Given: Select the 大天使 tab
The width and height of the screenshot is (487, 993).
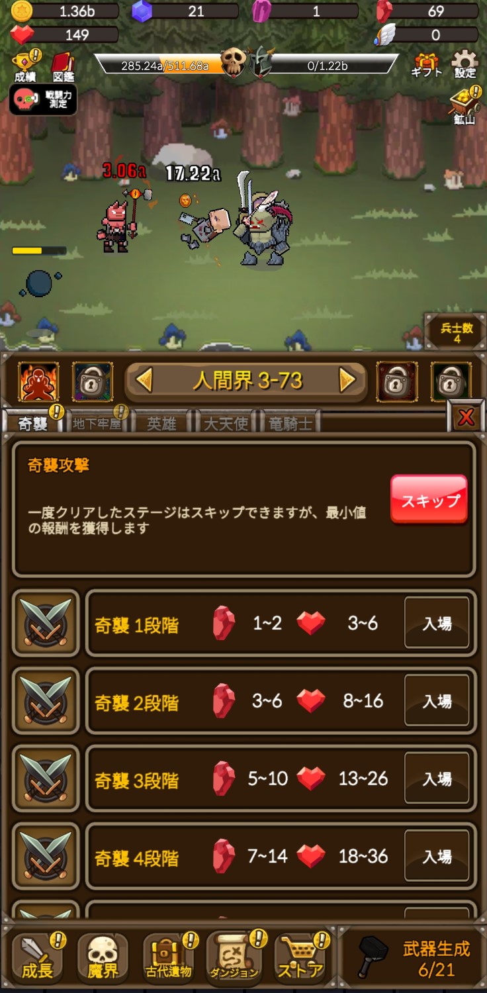Looking at the screenshot, I should click(x=226, y=423).
